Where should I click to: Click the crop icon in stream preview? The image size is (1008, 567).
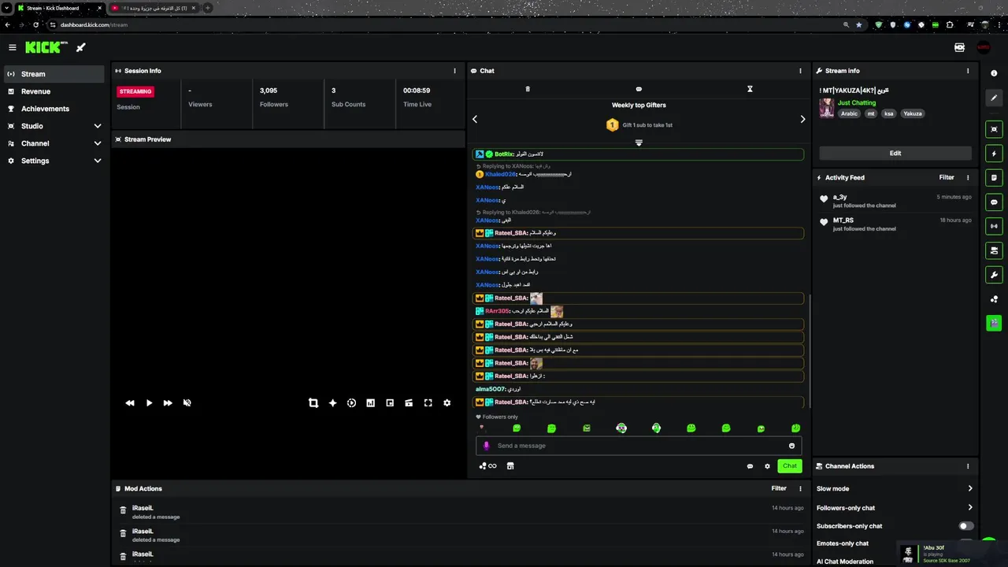click(x=313, y=402)
